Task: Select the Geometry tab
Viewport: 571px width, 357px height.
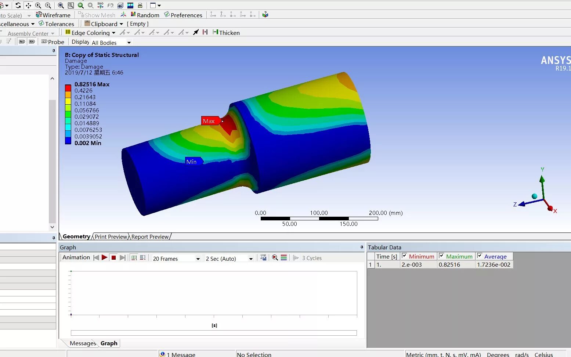Action: pyautogui.click(x=76, y=237)
